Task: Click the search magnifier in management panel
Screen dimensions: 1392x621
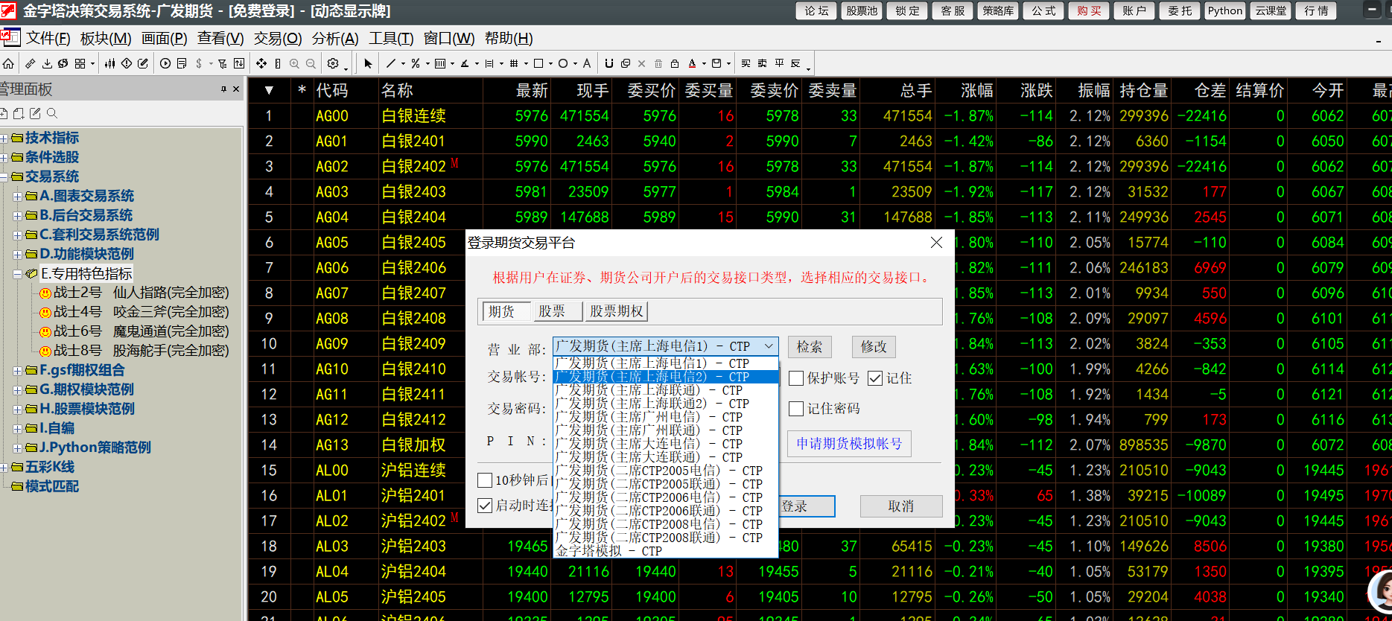Action: pos(52,114)
